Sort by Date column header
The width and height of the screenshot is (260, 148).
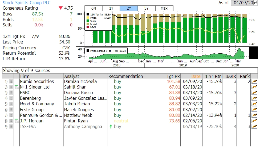point(191,76)
